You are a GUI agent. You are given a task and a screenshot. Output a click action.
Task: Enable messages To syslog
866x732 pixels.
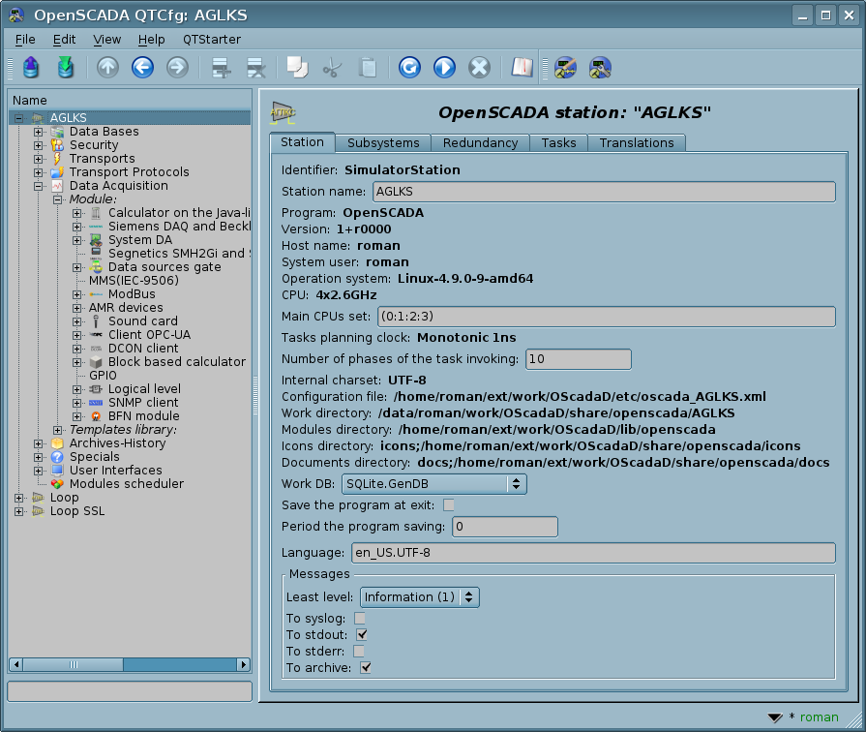(360, 618)
